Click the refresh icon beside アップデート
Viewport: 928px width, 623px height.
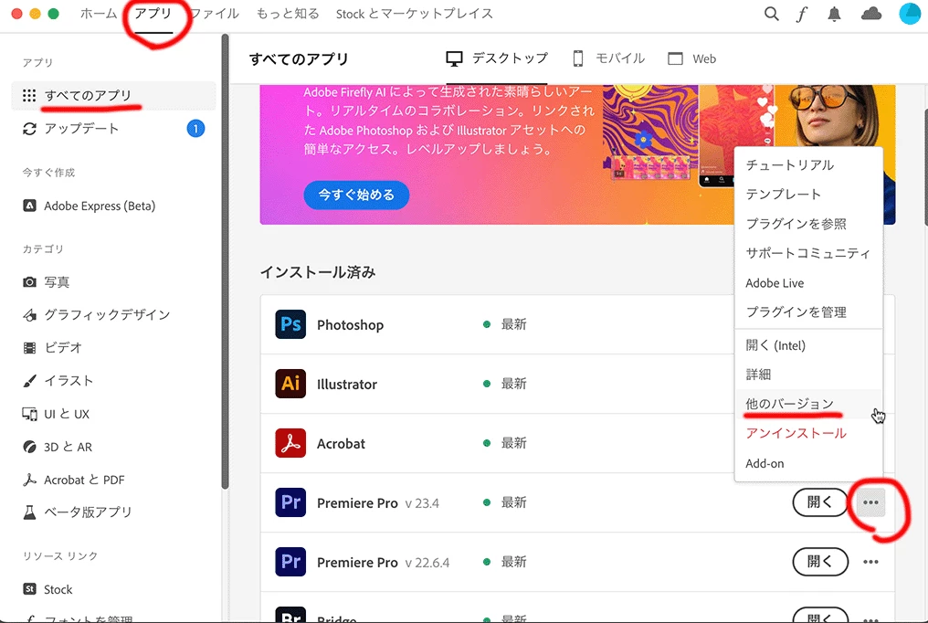(29, 129)
